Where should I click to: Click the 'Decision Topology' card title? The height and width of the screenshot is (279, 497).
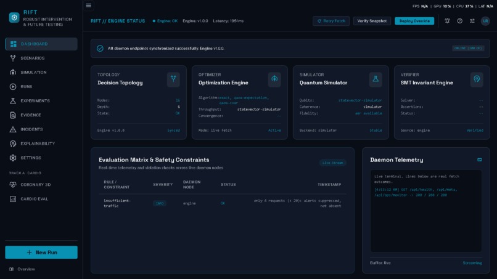tap(120, 83)
